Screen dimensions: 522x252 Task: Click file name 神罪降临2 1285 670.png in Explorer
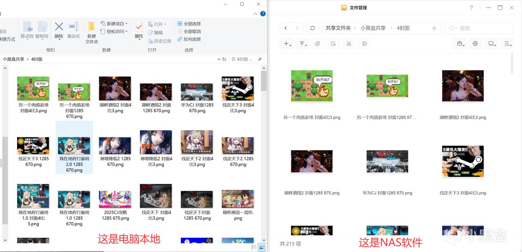point(115,161)
